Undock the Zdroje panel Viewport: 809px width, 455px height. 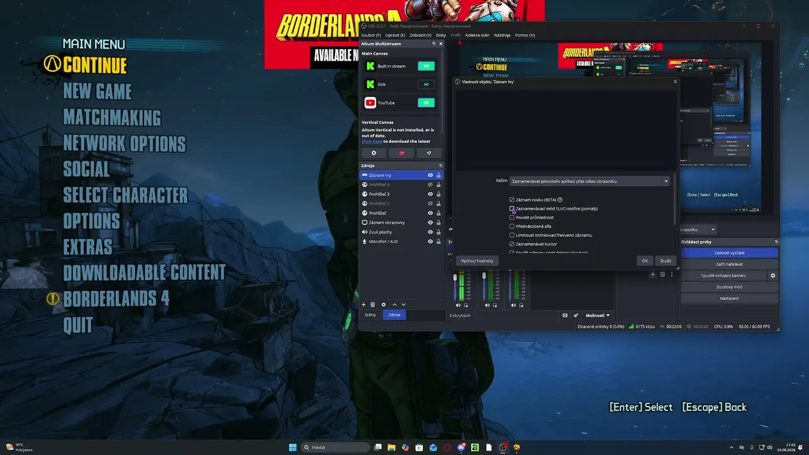[x=441, y=166]
